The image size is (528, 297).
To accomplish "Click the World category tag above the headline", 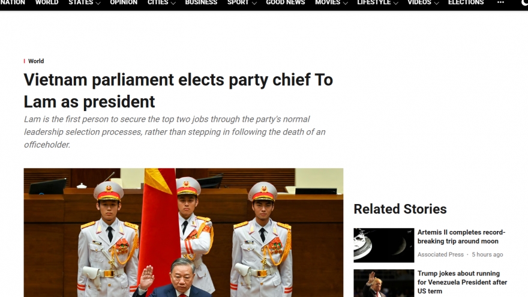I will click(x=35, y=61).
